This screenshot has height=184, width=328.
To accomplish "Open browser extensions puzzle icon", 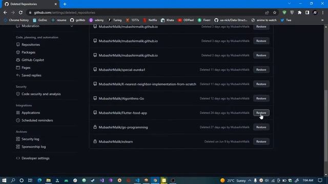I will coord(299,12).
